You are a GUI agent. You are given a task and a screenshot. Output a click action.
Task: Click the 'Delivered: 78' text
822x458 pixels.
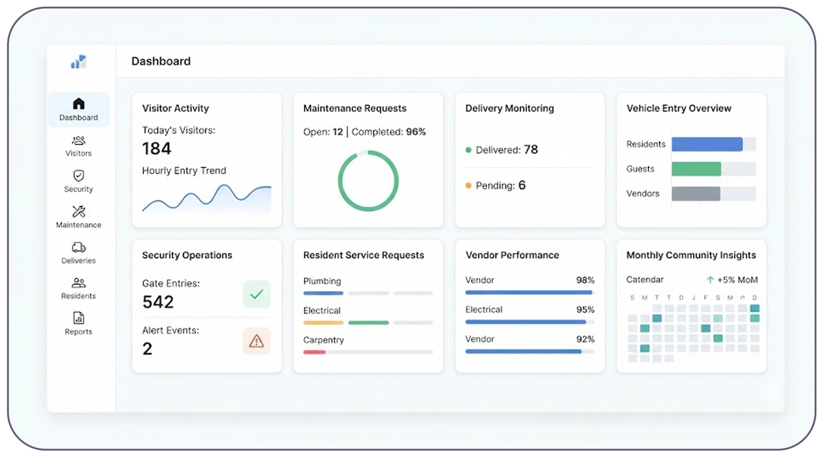[507, 150]
